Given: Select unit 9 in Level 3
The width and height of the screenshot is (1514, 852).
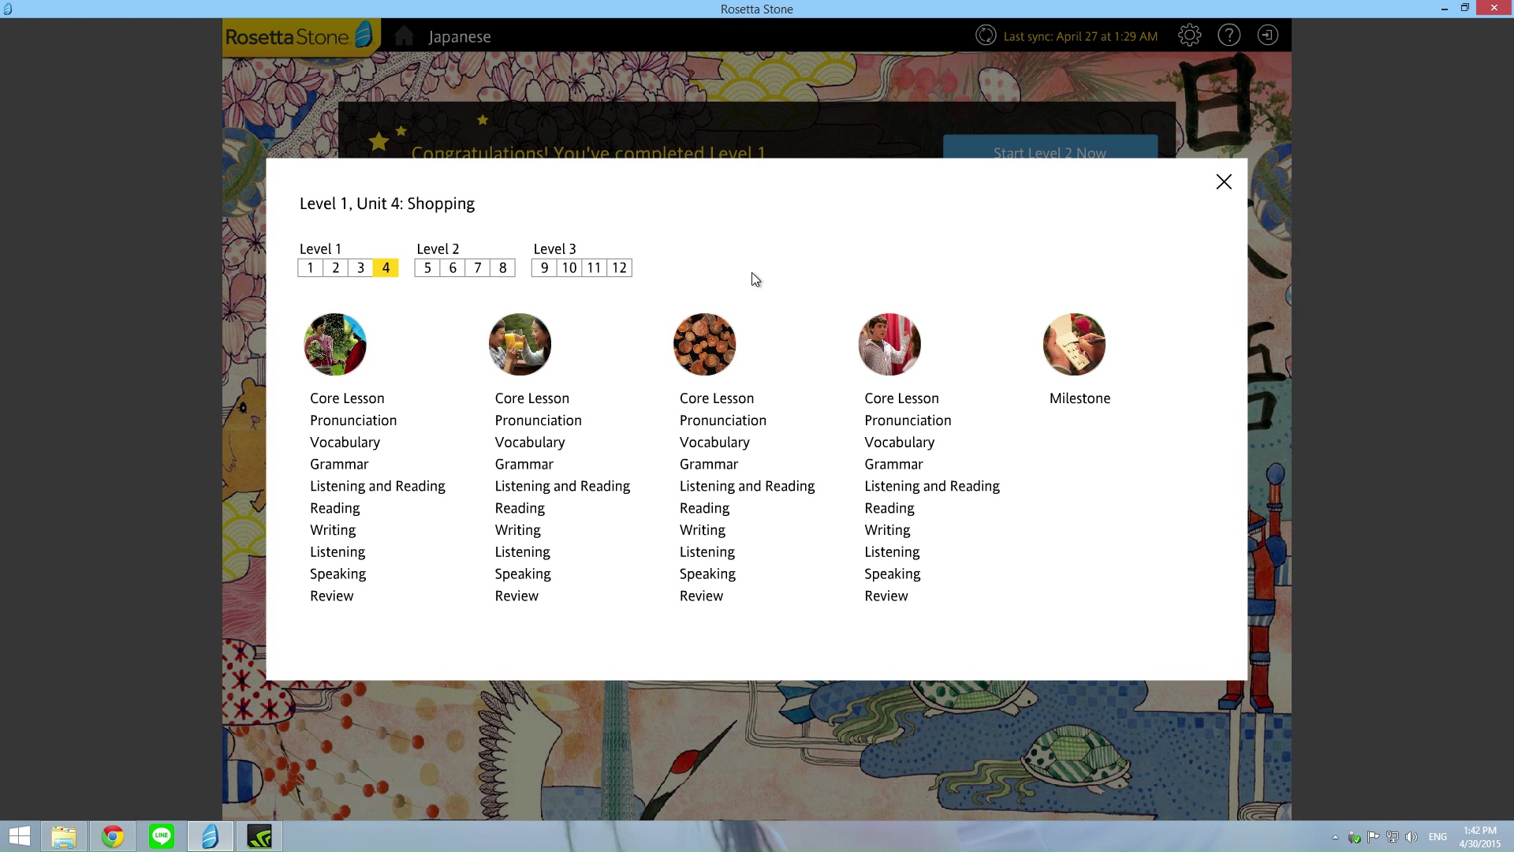Looking at the screenshot, I should pos(544,268).
